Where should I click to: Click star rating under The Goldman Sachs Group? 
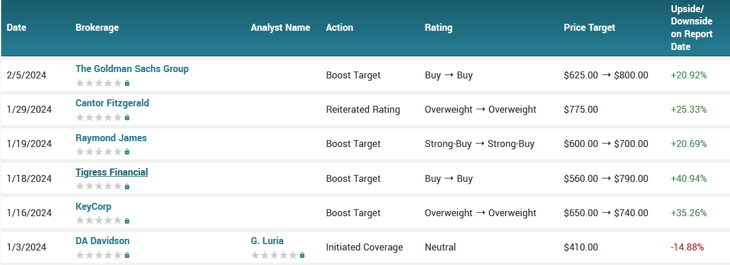(x=99, y=83)
